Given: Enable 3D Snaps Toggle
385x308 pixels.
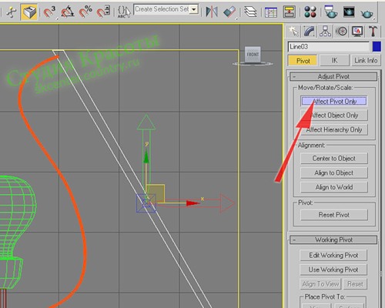Looking at the screenshot, I should [49, 12].
